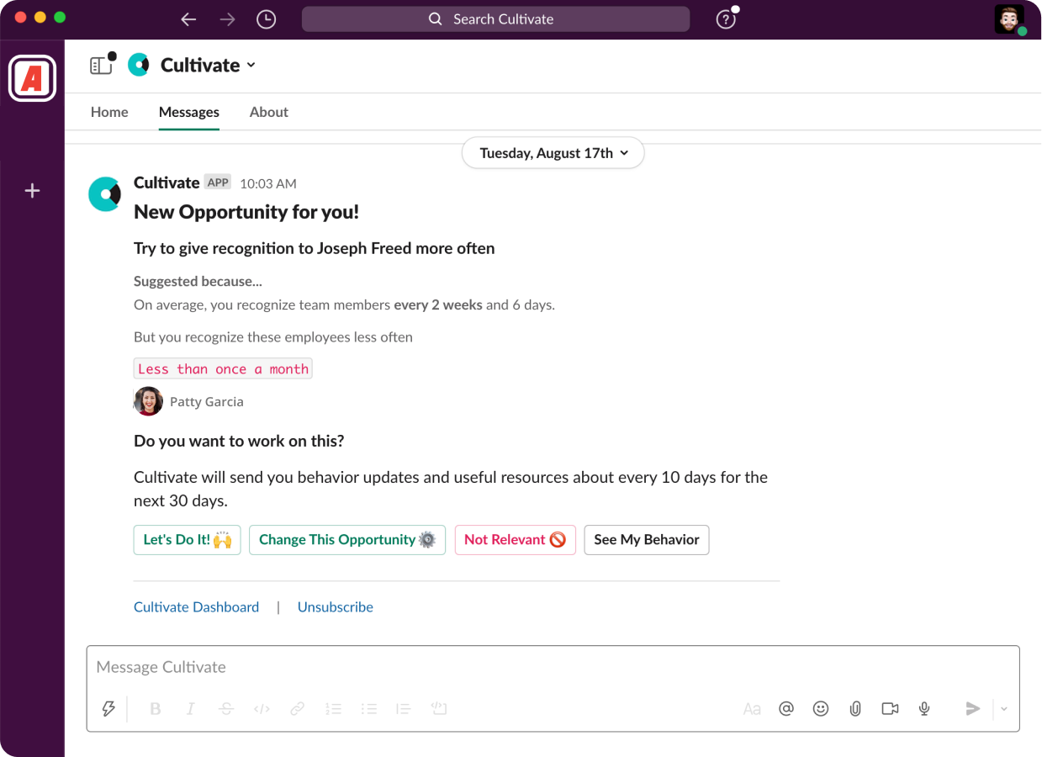Record a video clip from the composer
Image resolution: width=1042 pixels, height=757 pixels.
(x=890, y=708)
